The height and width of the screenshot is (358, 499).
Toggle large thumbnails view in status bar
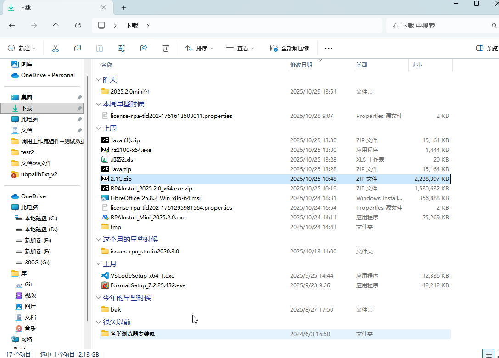pyautogui.click(x=497, y=354)
